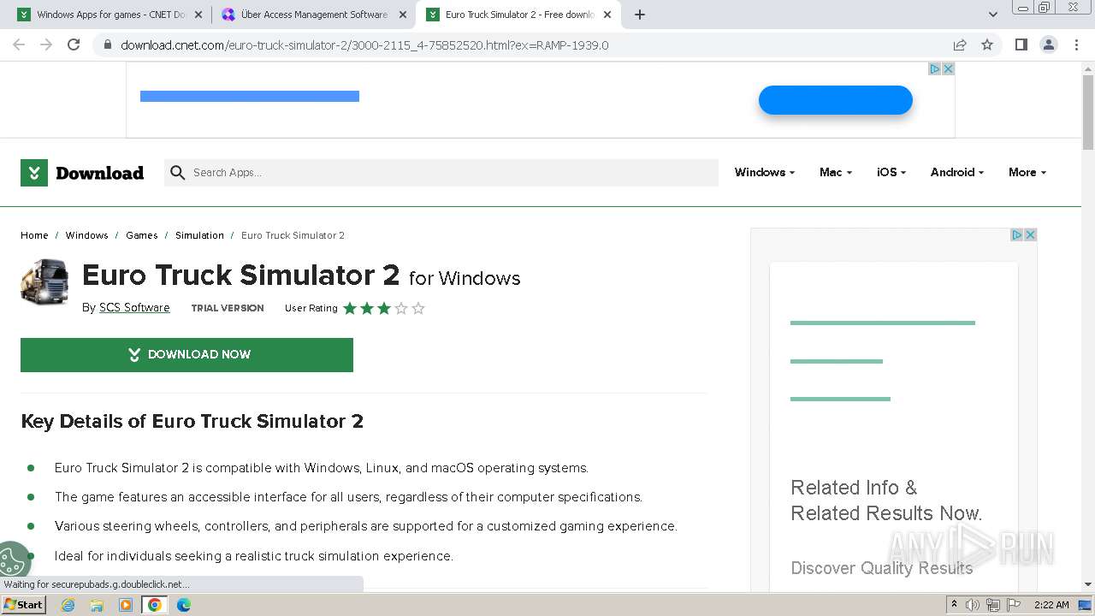Image resolution: width=1095 pixels, height=616 pixels.
Task: Close the Euro Truck Simulator 2 tab
Action: 607,15
